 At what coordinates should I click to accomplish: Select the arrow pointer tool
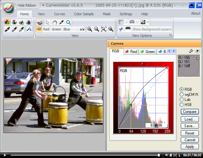[x=47, y=22]
